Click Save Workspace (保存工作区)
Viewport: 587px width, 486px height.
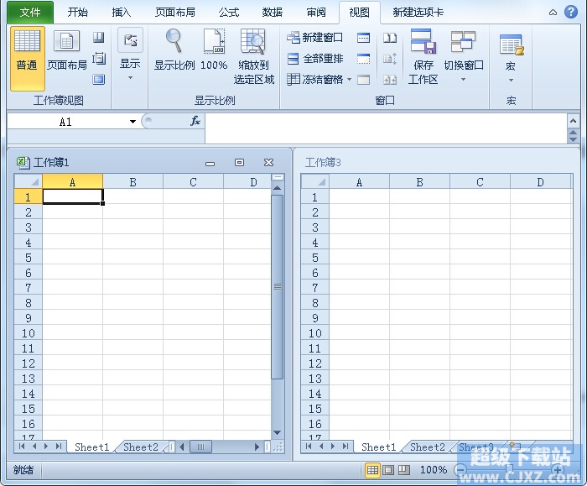(423, 57)
